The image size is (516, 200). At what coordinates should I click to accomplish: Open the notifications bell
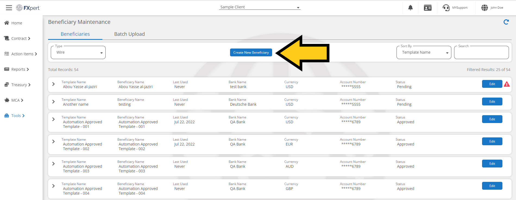[x=410, y=8]
